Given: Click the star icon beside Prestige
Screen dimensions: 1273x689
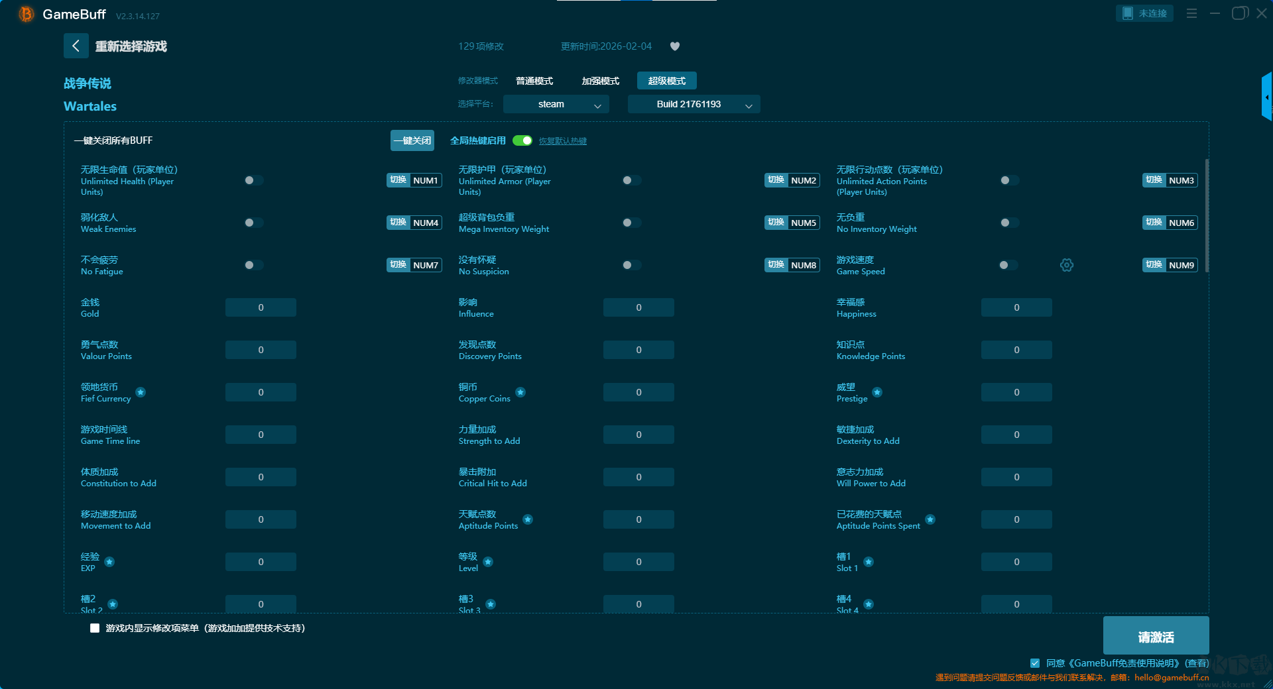Looking at the screenshot, I should pos(877,392).
